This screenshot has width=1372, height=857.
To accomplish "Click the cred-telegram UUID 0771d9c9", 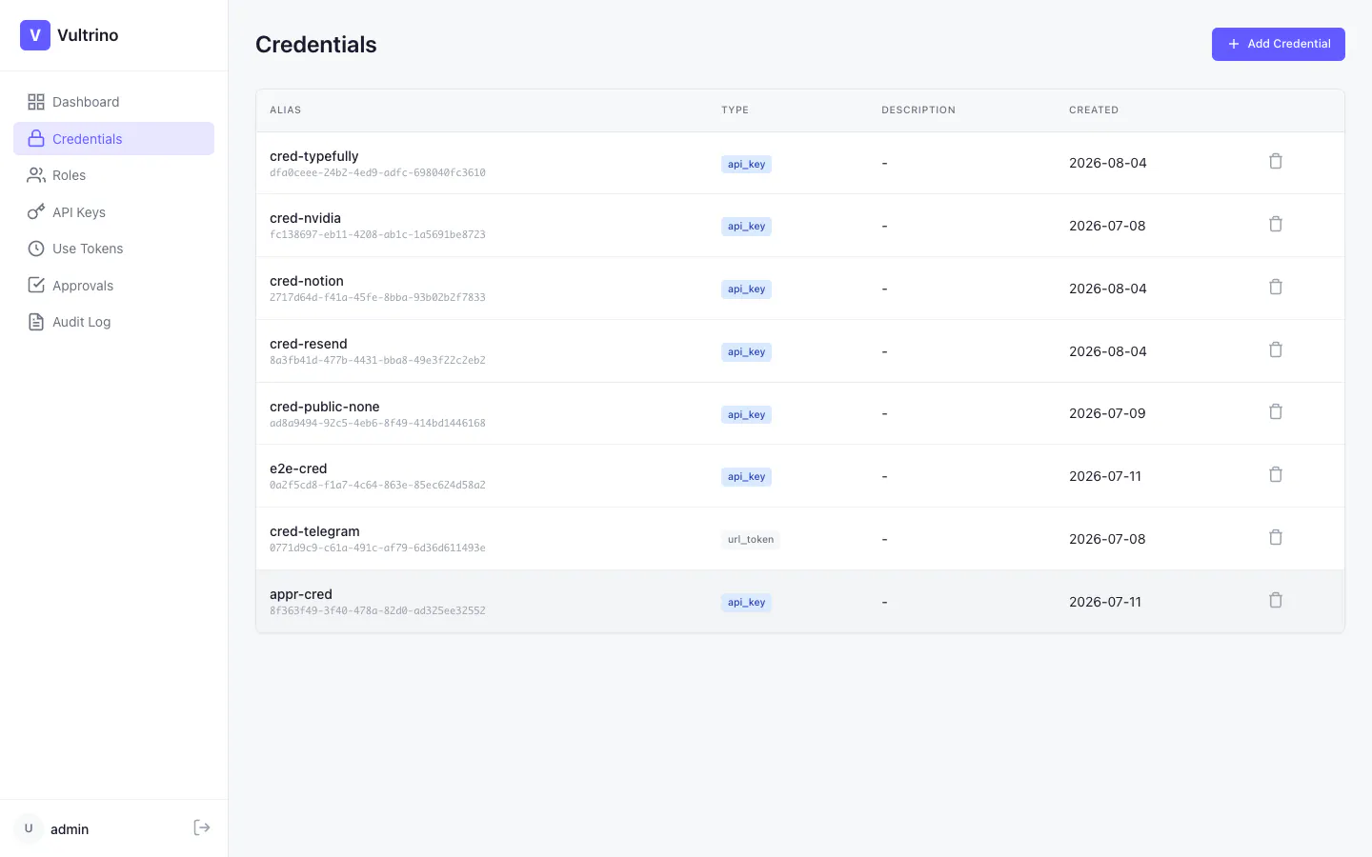I will click(377, 548).
